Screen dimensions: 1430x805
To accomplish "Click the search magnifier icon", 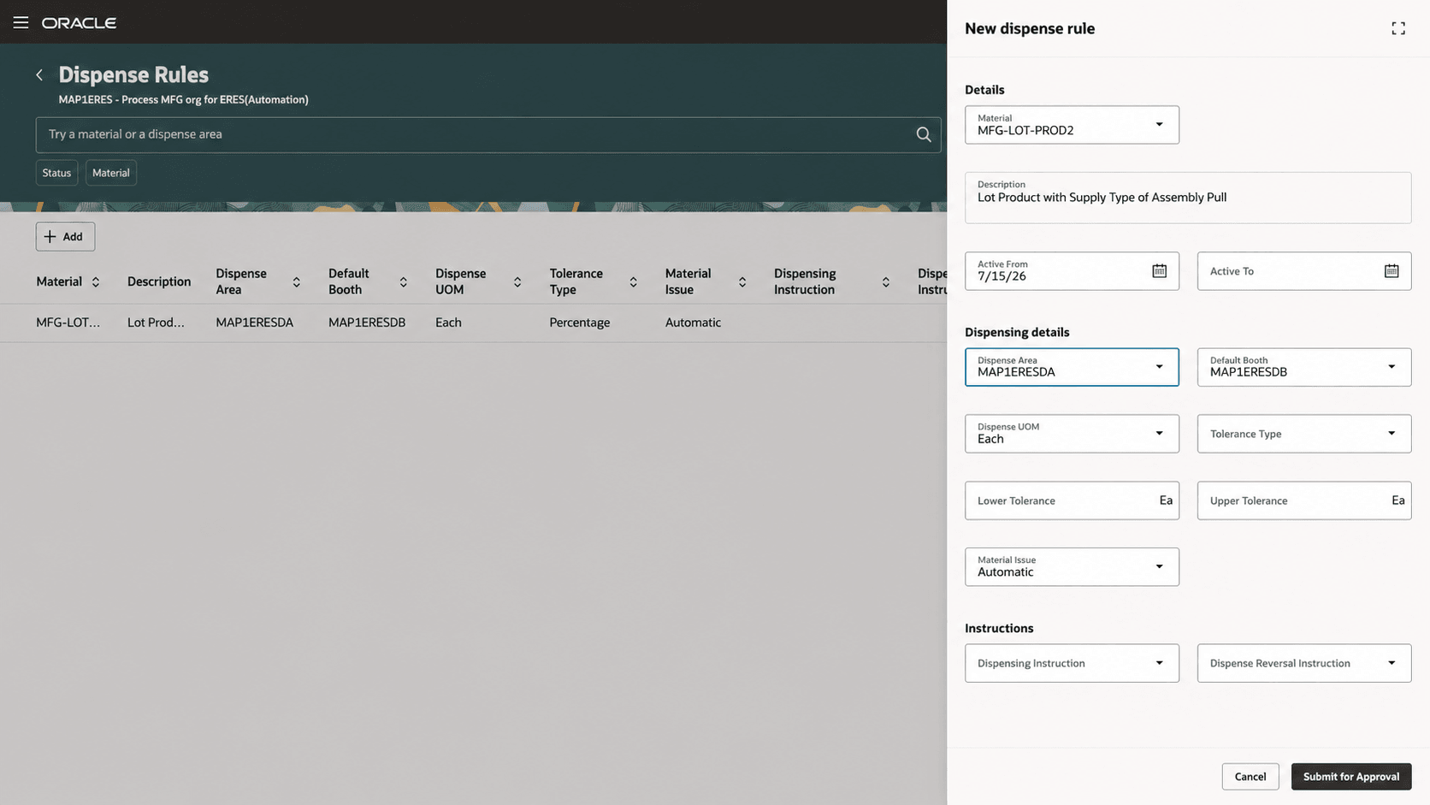I will click(x=924, y=134).
